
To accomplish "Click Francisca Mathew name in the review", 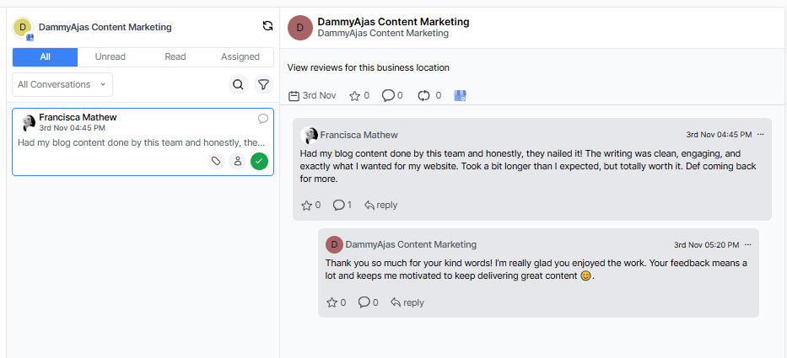I will coord(358,135).
